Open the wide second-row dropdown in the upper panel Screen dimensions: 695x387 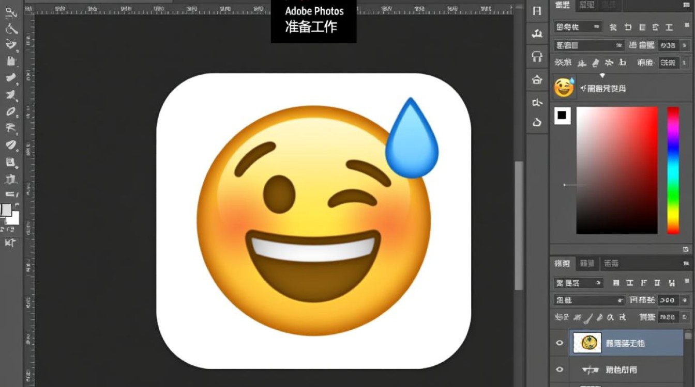click(589, 45)
